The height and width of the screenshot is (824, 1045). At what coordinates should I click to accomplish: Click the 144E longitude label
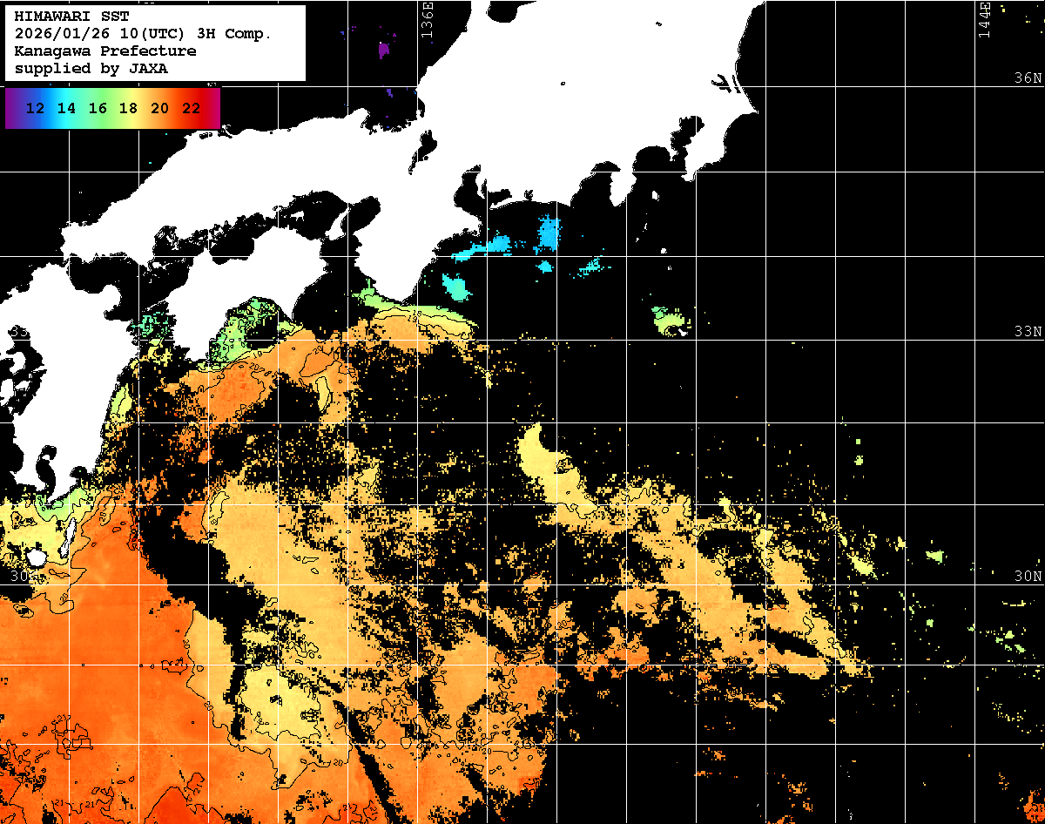(983, 19)
